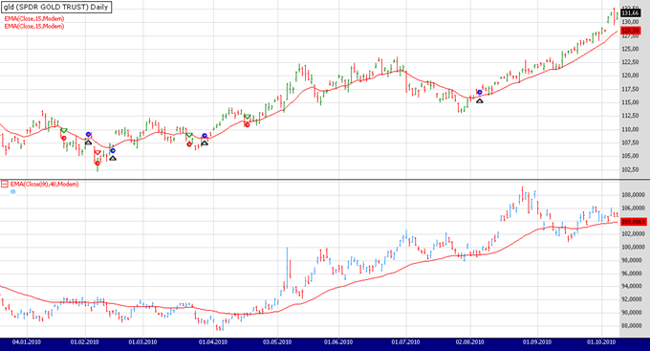Select the 117,50 price axis label
This screenshot has height=351, width=650.
click(x=630, y=89)
